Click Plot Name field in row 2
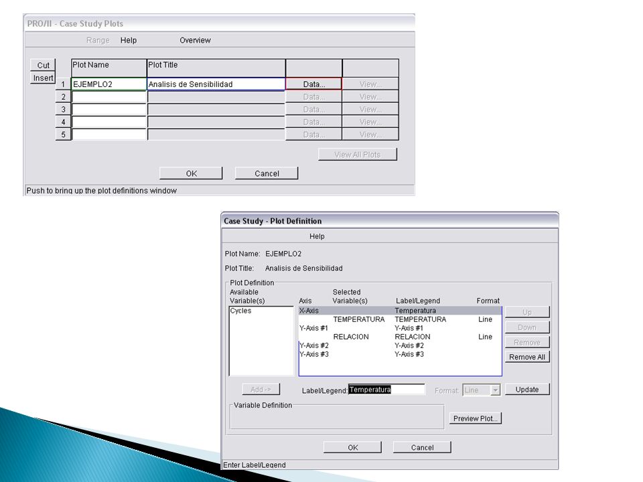This screenshot has height=482, width=643. click(109, 96)
